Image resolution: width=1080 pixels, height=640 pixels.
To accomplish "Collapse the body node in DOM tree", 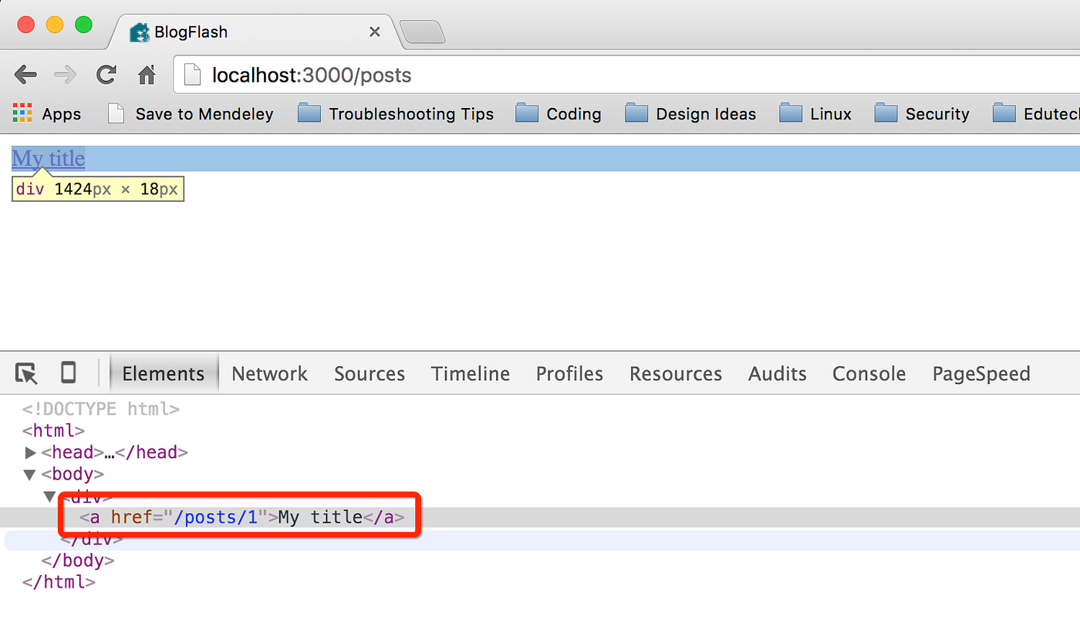I will pyautogui.click(x=30, y=474).
